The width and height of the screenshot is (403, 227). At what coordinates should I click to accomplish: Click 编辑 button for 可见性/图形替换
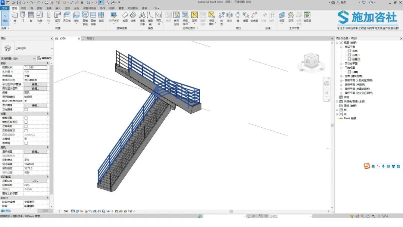click(35, 84)
